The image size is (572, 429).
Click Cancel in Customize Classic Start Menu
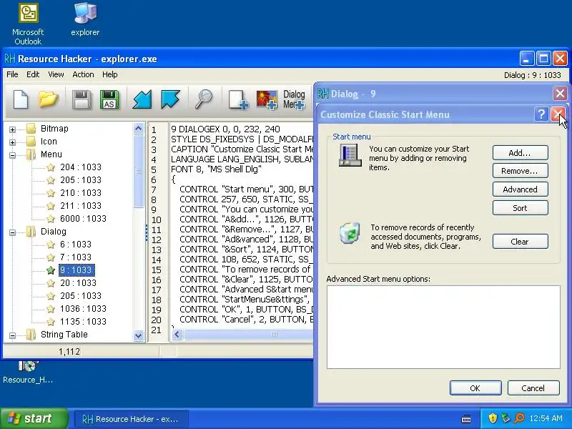533,388
